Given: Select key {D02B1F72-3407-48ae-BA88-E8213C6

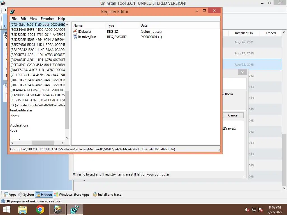Looking at the screenshot, I should pyautogui.click(x=38, y=80).
